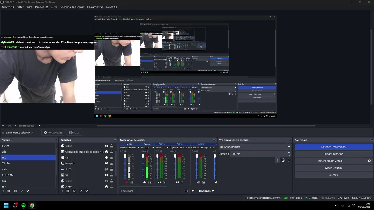Click Detener Transmisión button
This screenshot has height=210, width=374.
click(x=333, y=147)
